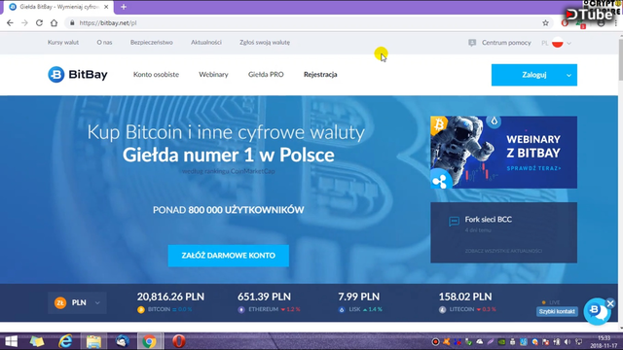
Task: Click the Centrum pomocy chat icon
Action: 472,43
